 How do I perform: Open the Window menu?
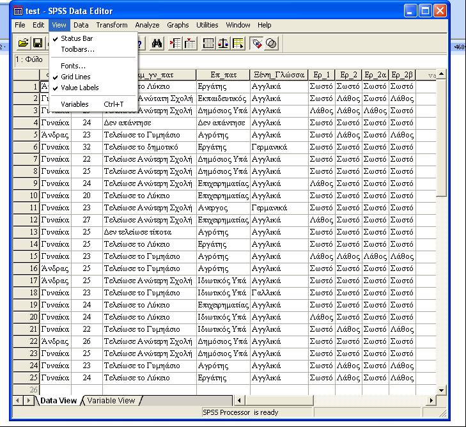pos(238,25)
